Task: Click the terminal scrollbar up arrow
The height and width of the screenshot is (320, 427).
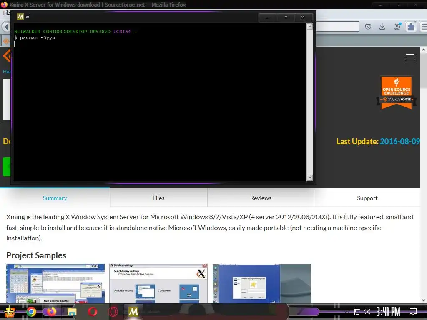Action: pos(310,26)
